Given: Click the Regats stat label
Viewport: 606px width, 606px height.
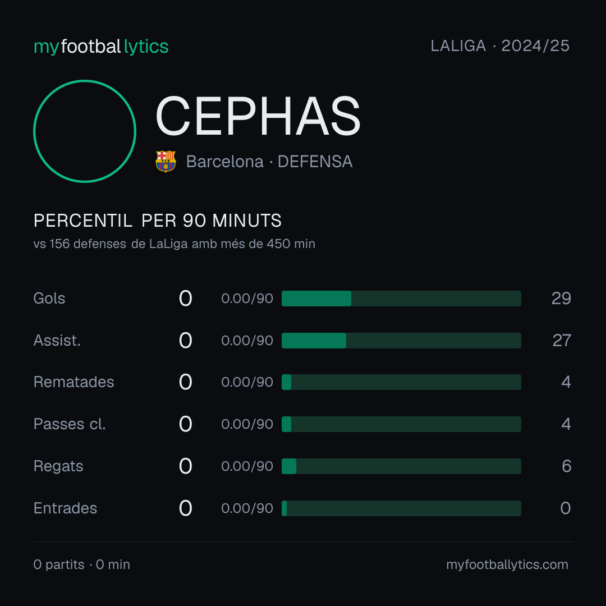Looking at the screenshot, I should (58, 466).
